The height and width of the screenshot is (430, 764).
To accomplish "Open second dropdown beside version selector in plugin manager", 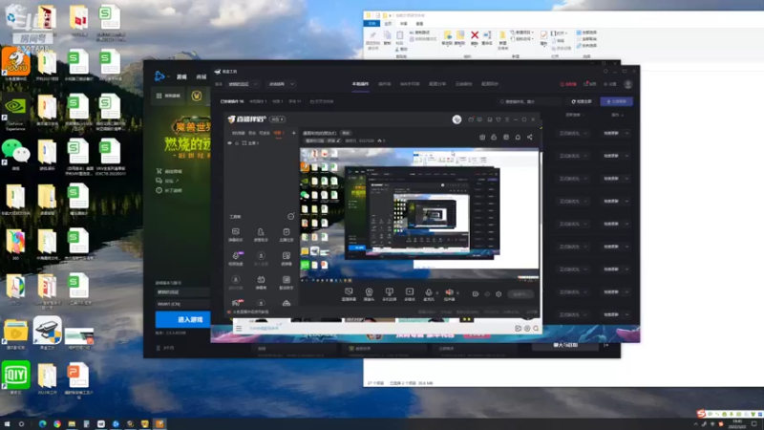I will point(281,84).
